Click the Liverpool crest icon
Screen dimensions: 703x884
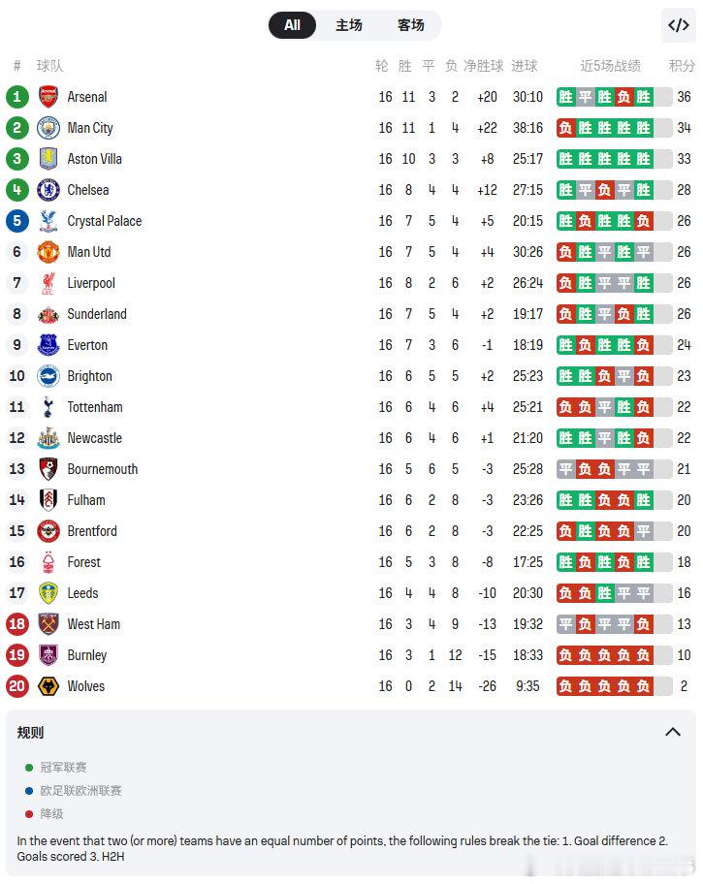click(x=48, y=283)
